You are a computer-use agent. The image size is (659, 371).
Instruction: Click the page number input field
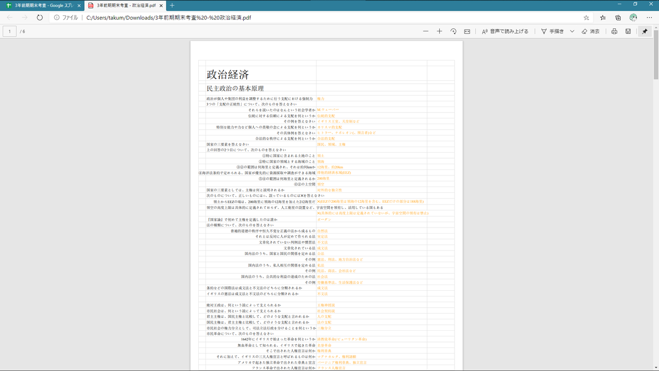tap(9, 31)
